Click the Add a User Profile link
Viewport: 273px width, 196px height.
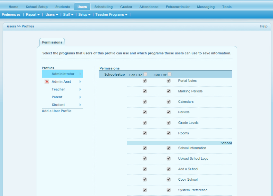(x=56, y=111)
